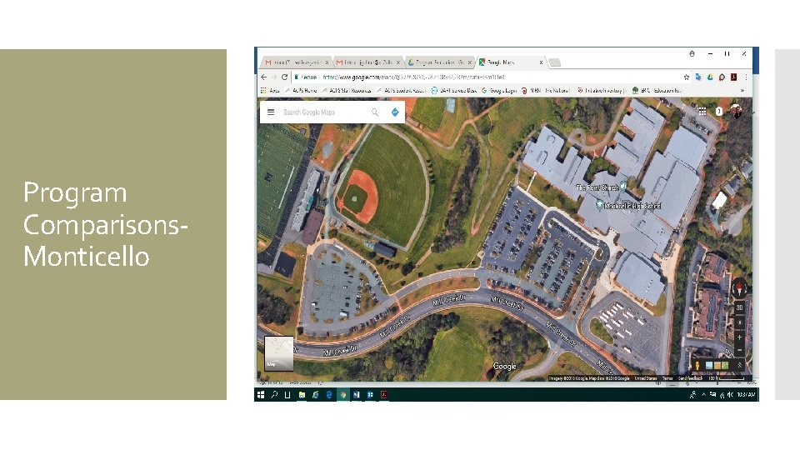Click the taskbar clock
800x450 pixels.
(746, 394)
